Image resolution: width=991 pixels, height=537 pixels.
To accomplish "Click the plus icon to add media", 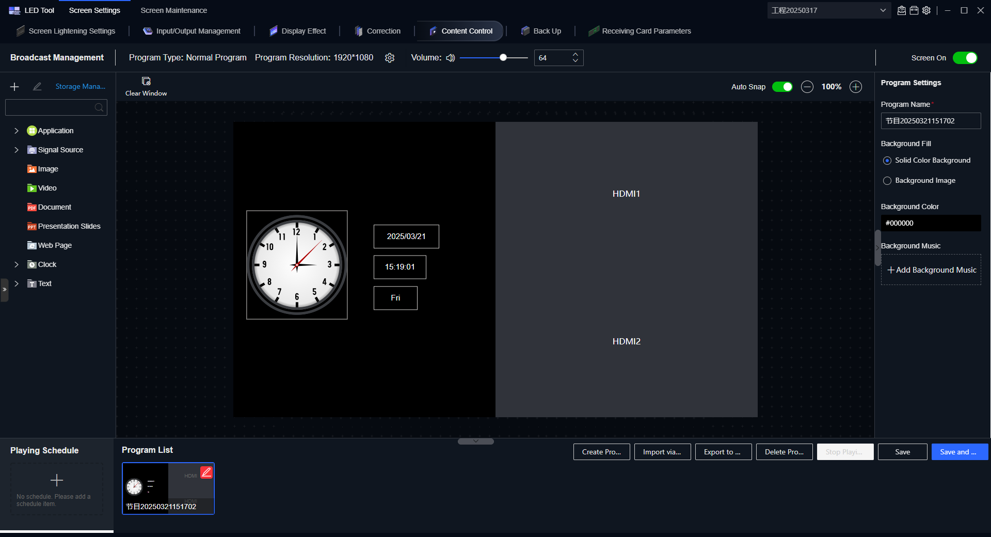I will (x=14, y=87).
